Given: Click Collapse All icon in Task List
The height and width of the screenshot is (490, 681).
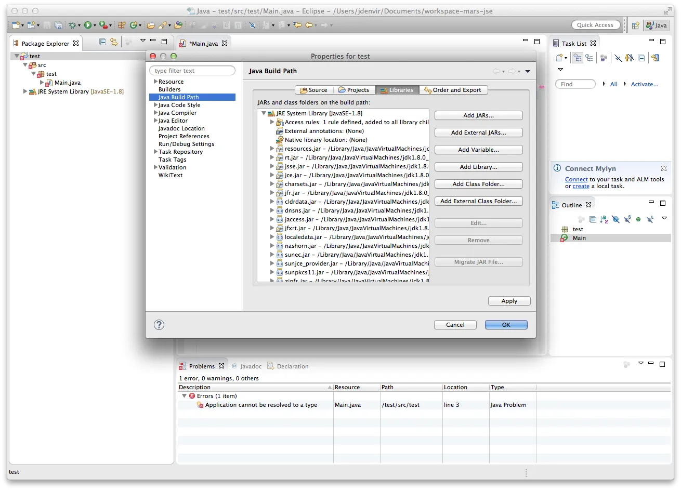Looking at the screenshot, I should tap(641, 58).
